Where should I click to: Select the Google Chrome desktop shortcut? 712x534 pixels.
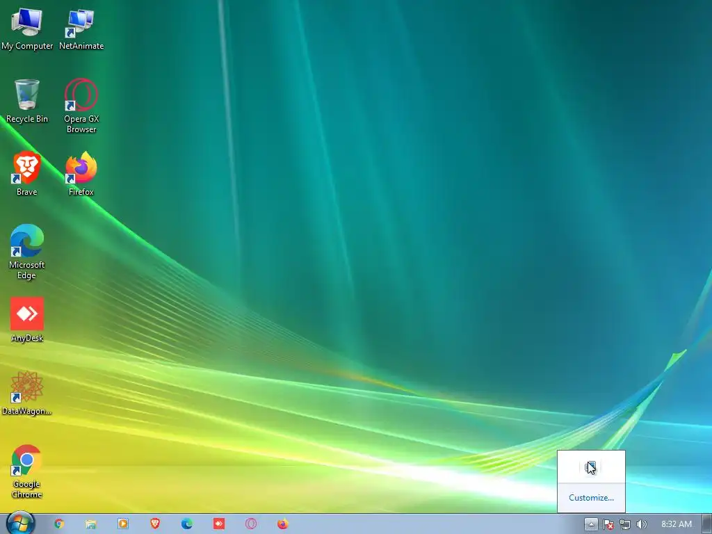(27, 471)
